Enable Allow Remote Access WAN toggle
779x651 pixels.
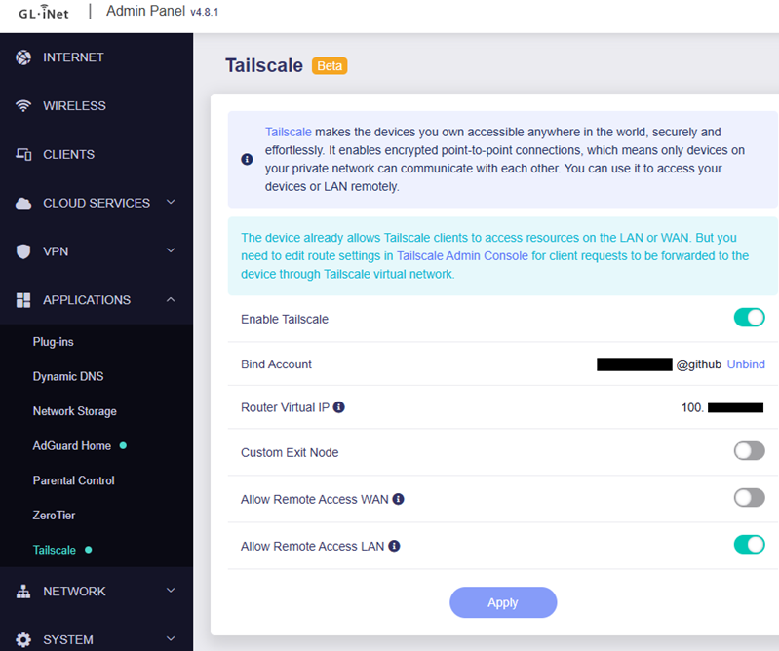point(749,498)
